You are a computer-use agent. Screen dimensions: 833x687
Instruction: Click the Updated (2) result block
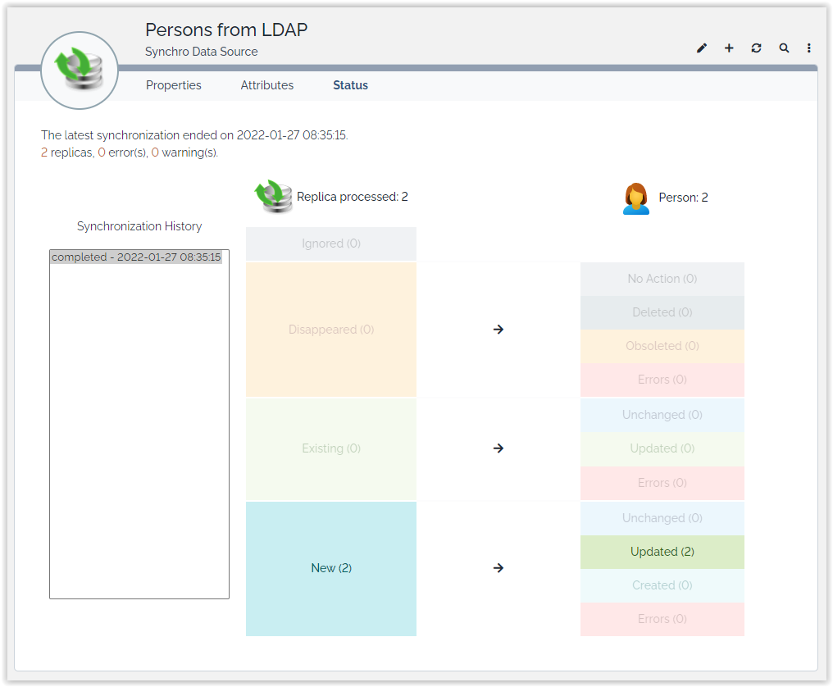(662, 552)
